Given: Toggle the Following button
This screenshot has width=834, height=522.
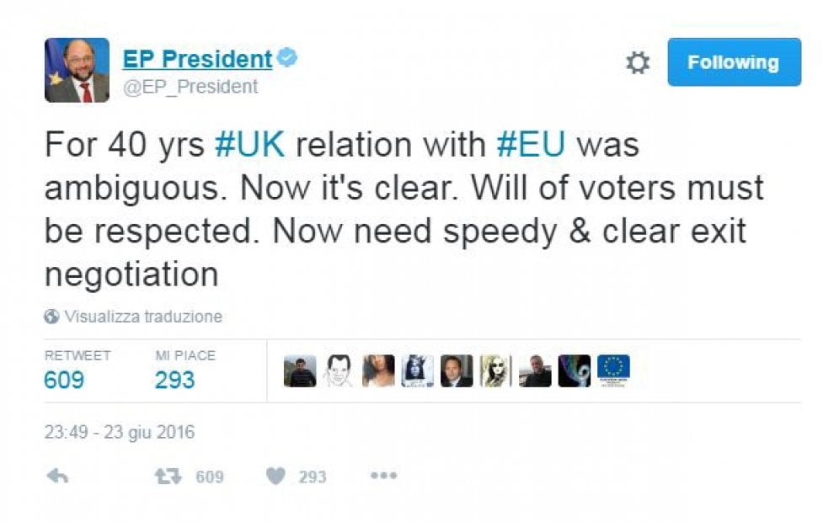Looking at the screenshot, I should pyautogui.click(x=734, y=62).
